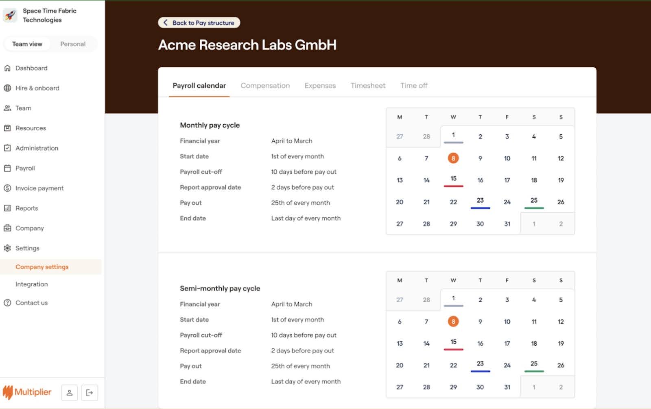Open the Invoice payment menu label
651x409 pixels.
(x=39, y=188)
